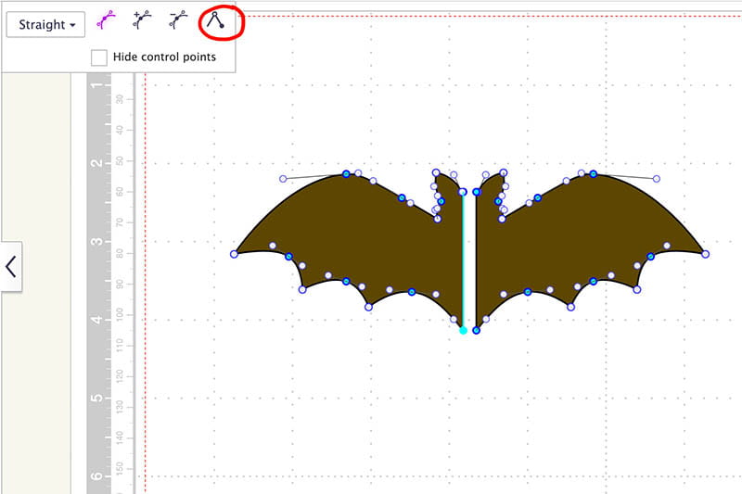Select the node at right bat ear tip
Image resolution: width=742 pixels, height=494 pixels.
[504, 172]
